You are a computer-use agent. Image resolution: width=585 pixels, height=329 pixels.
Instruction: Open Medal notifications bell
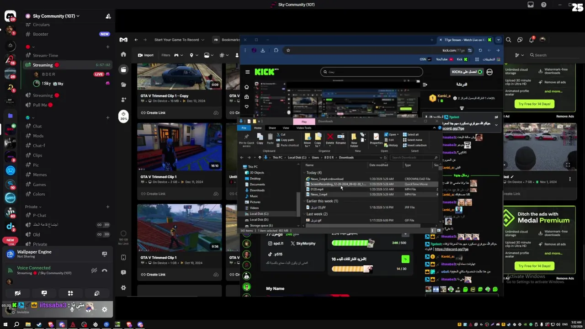click(531, 40)
